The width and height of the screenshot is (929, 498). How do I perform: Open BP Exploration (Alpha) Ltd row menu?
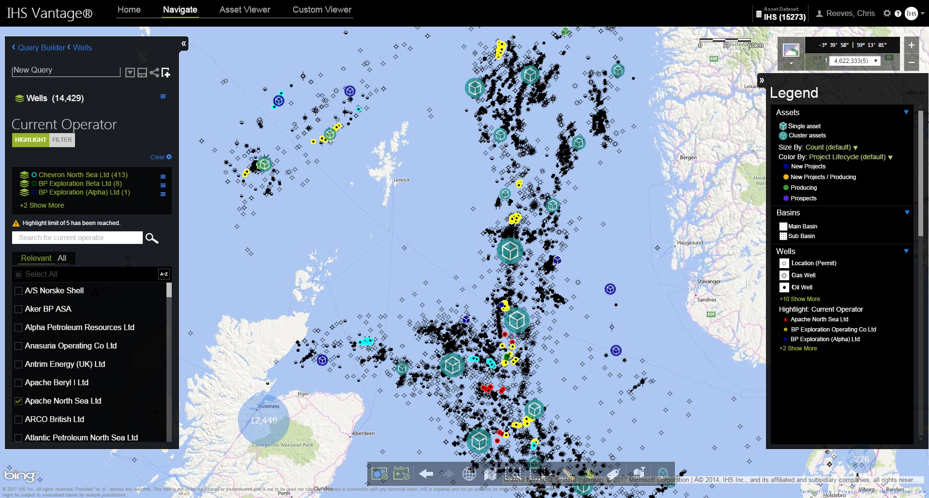[x=163, y=194]
